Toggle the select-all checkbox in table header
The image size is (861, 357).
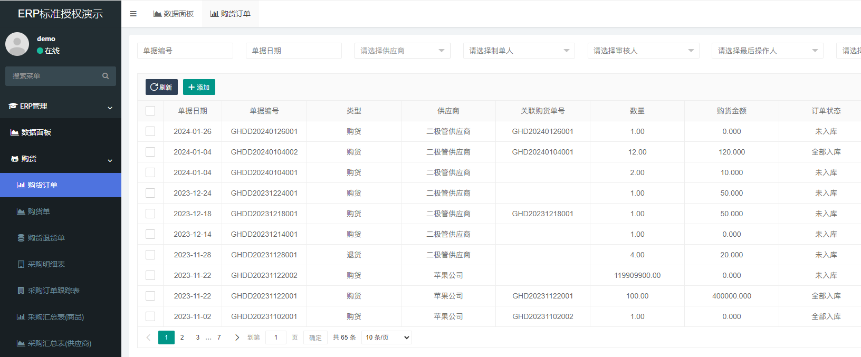[150, 111]
